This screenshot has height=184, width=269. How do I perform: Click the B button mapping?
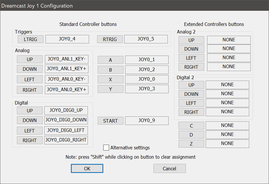click(x=111, y=70)
